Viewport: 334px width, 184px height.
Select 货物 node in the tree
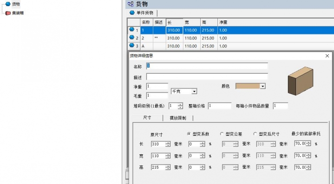16,4
